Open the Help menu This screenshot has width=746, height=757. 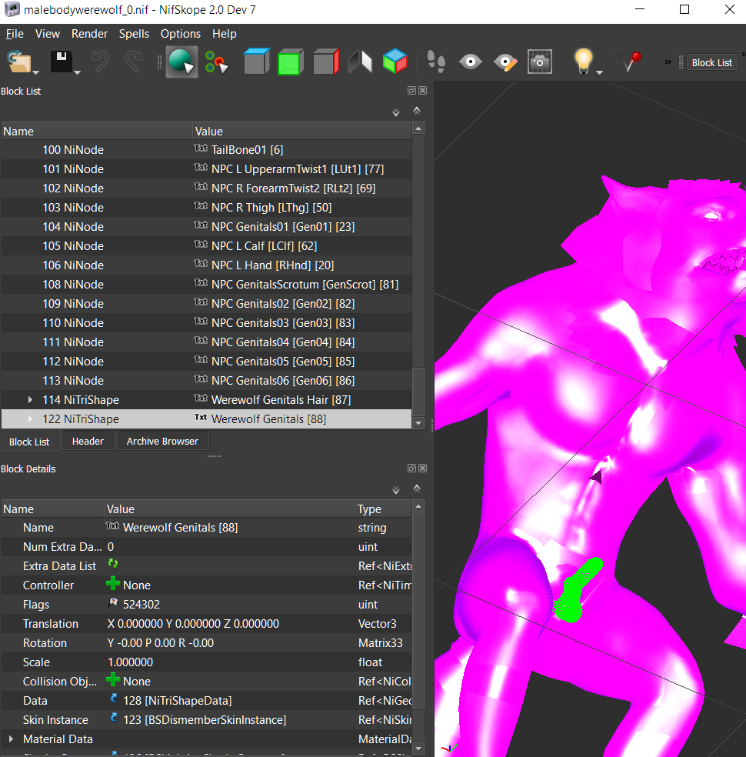pos(225,34)
